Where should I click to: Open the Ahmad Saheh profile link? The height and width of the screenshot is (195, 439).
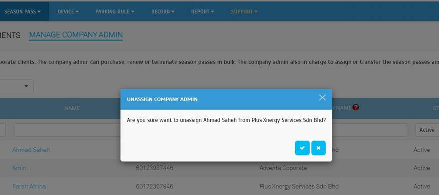click(x=31, y=150)
